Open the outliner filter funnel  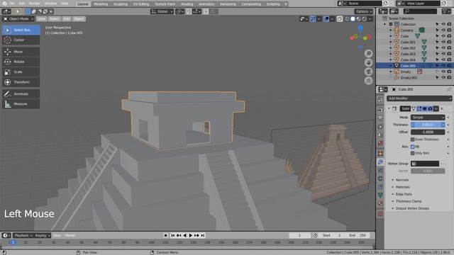tap(445, 11)
